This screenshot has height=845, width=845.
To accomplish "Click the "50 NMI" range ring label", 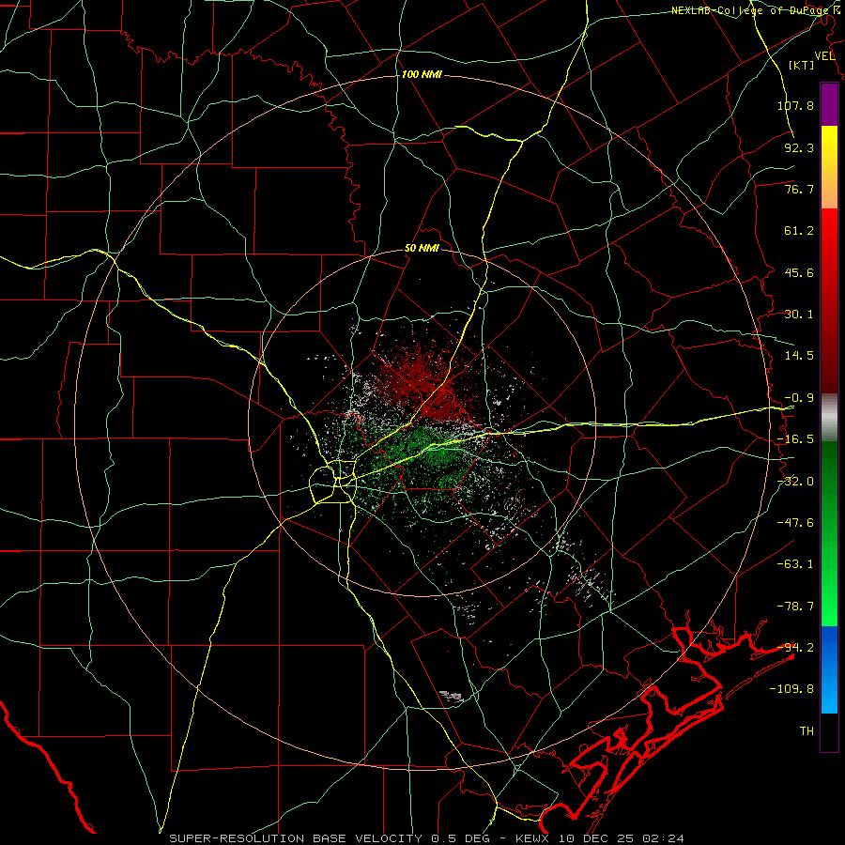I will click(422, 249).
